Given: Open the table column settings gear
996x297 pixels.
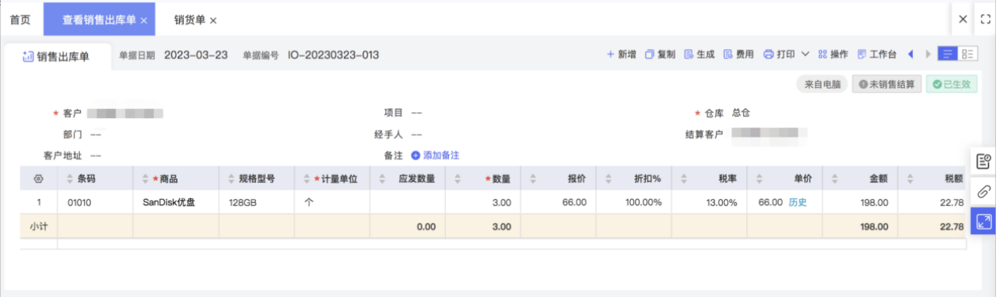Looking at the screenshot, I should point(38,179).
